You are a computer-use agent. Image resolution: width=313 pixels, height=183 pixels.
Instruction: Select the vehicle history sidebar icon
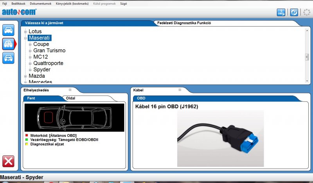pyautogui.click(x=8, y=58)
